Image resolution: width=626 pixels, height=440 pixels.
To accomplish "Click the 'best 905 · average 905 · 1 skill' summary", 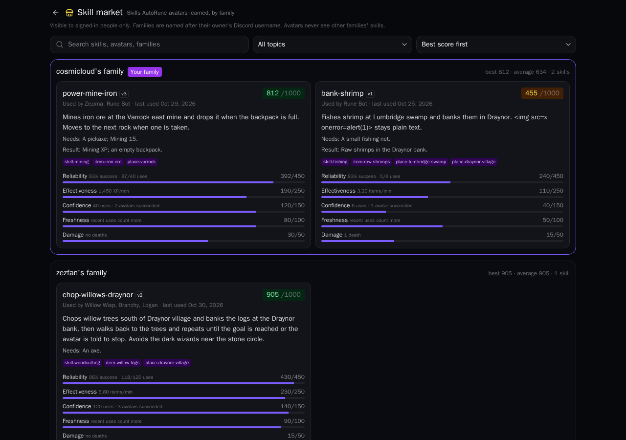I will click(x=529, y=273).
